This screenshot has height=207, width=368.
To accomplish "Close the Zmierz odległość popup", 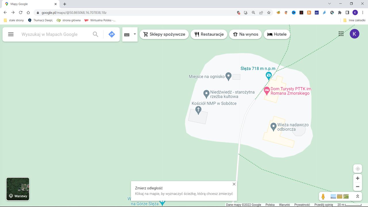I will [234, 184].
